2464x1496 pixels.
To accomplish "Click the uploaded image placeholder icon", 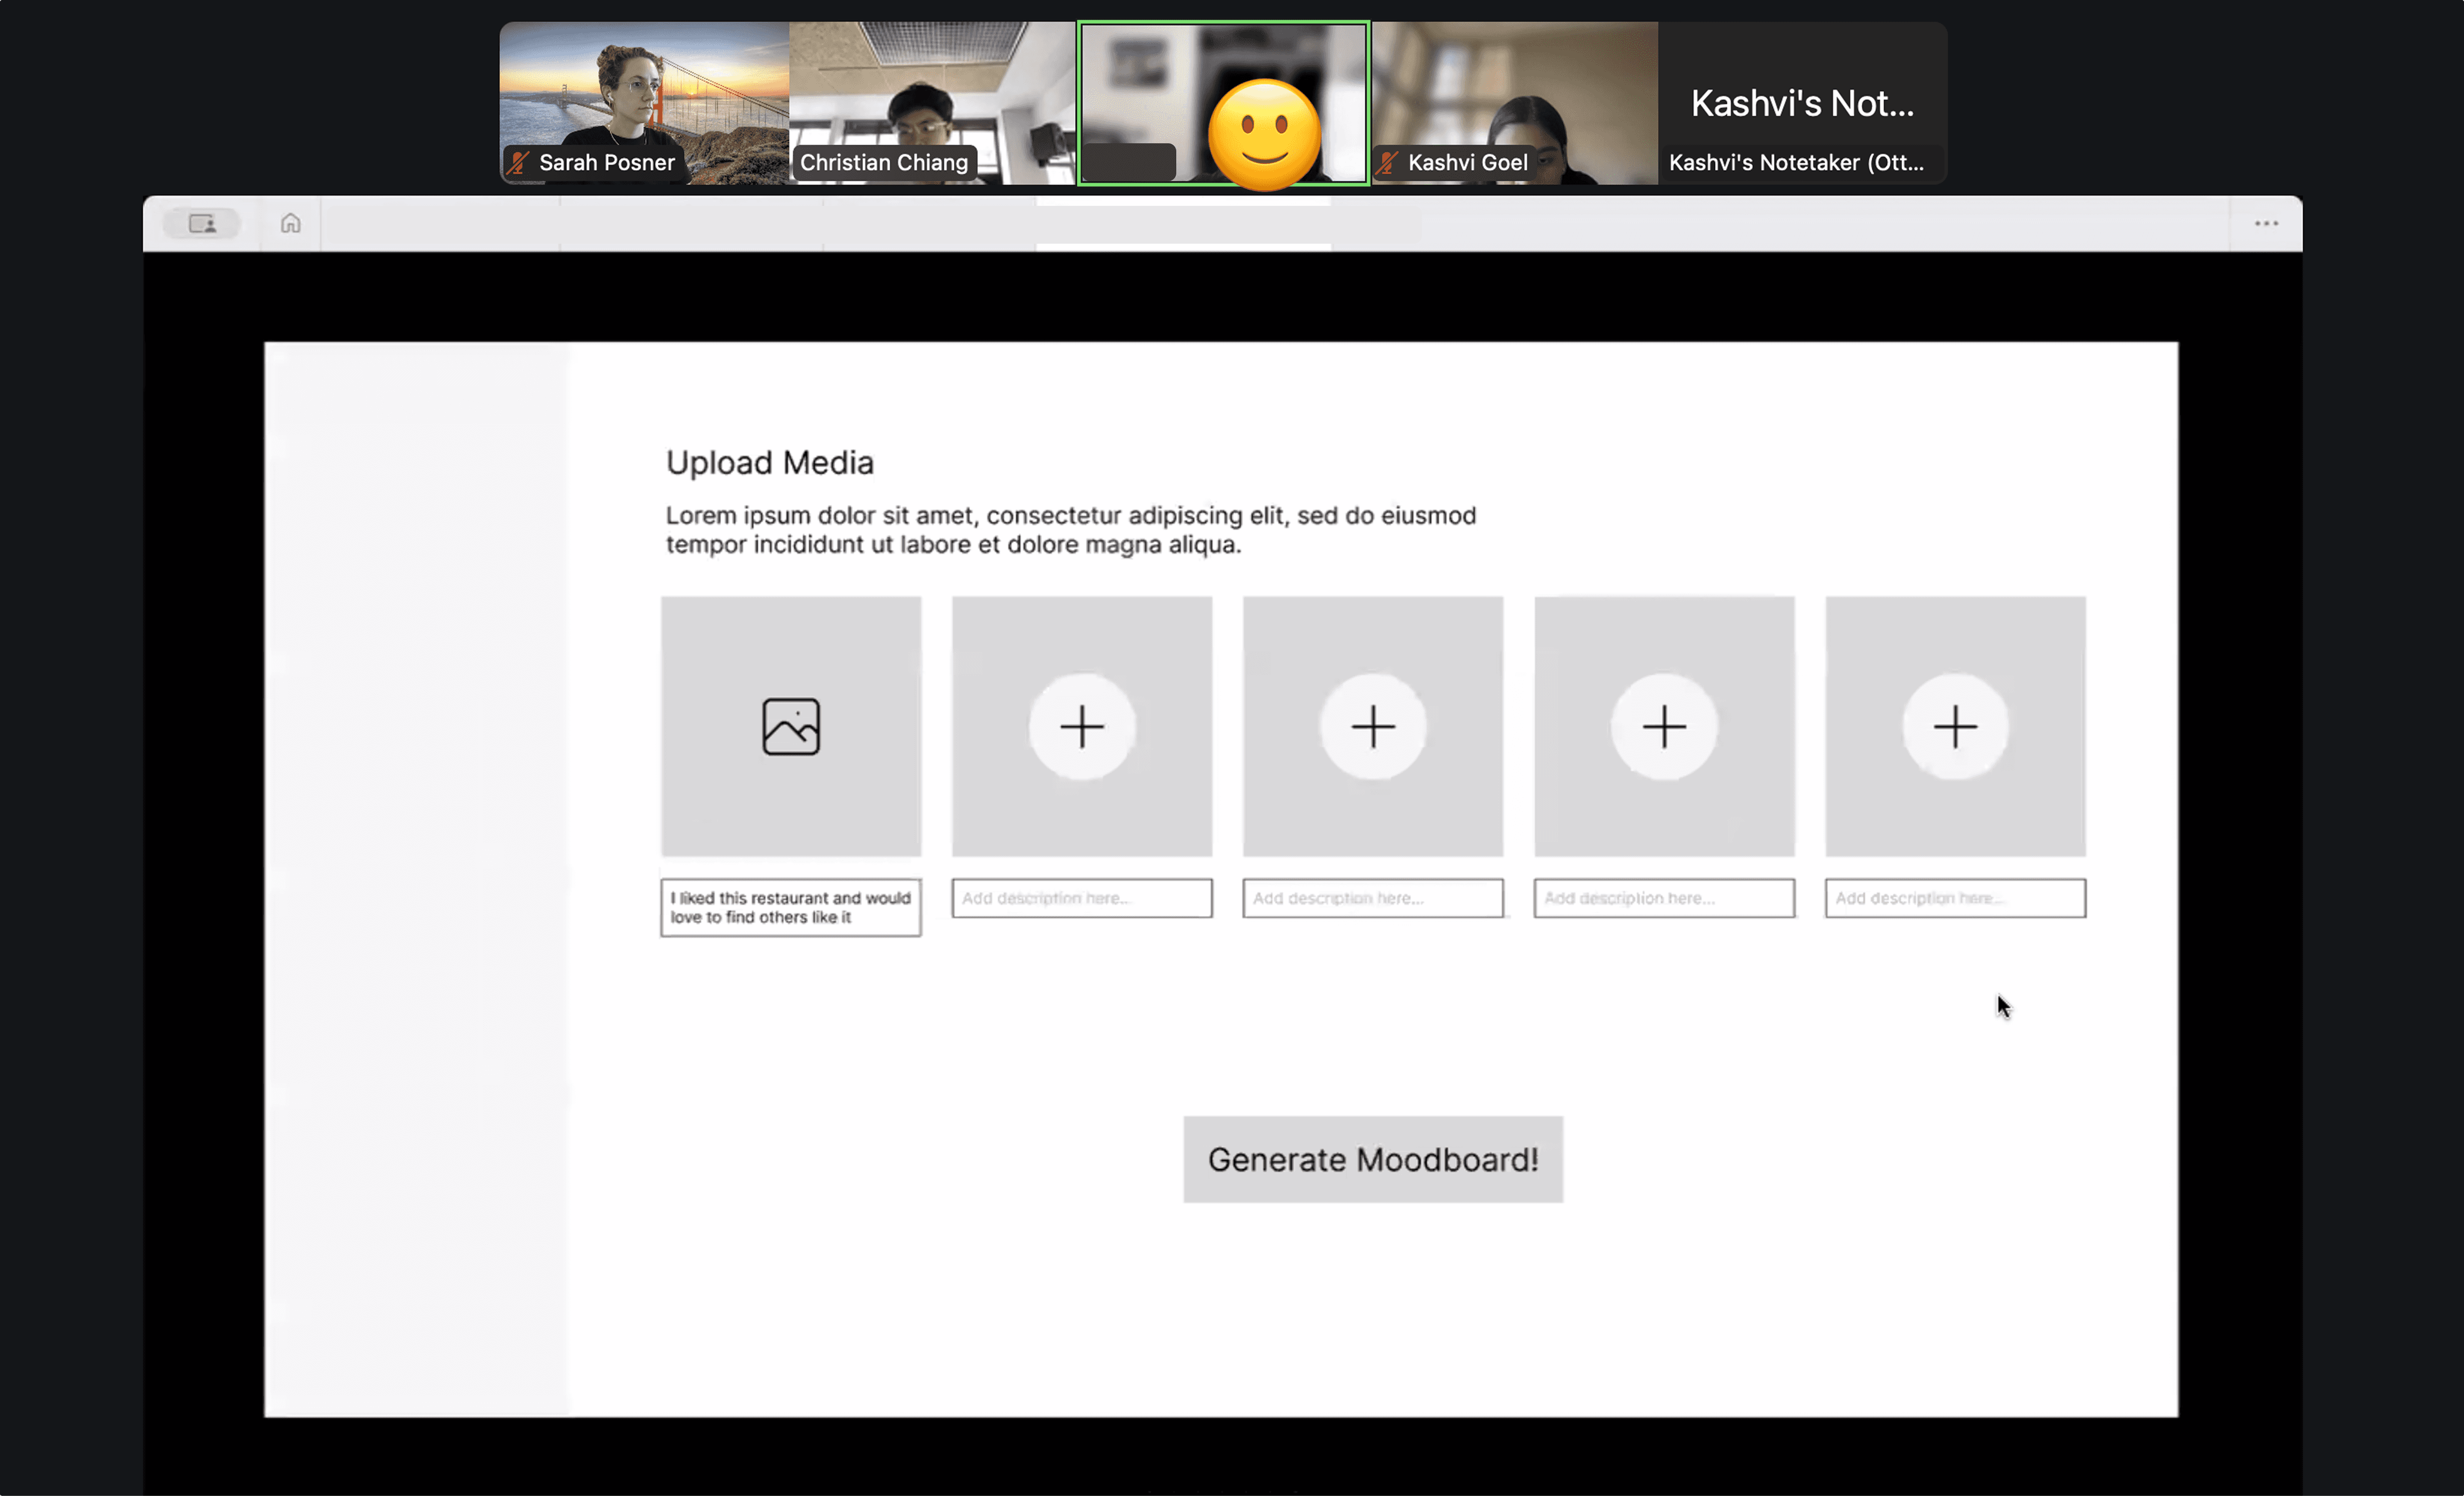I will coord(790,726).
